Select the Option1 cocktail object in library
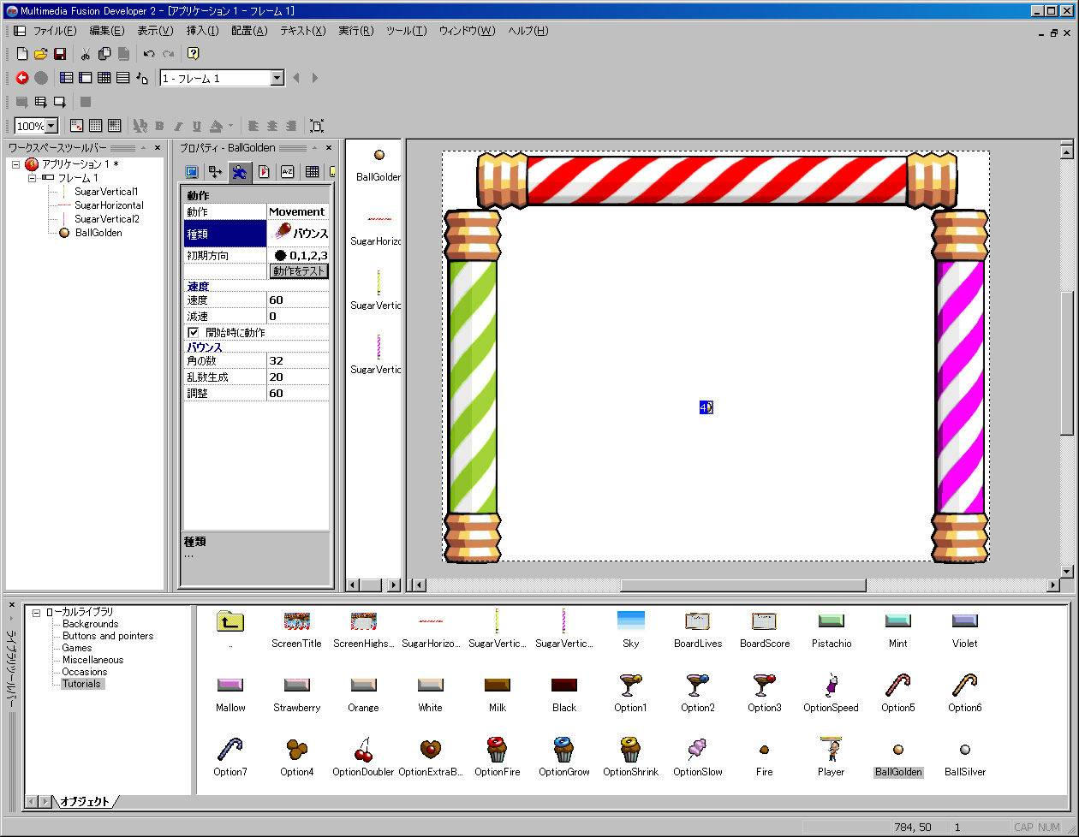Screen dimensions: 1079x837 click(630, 686)
